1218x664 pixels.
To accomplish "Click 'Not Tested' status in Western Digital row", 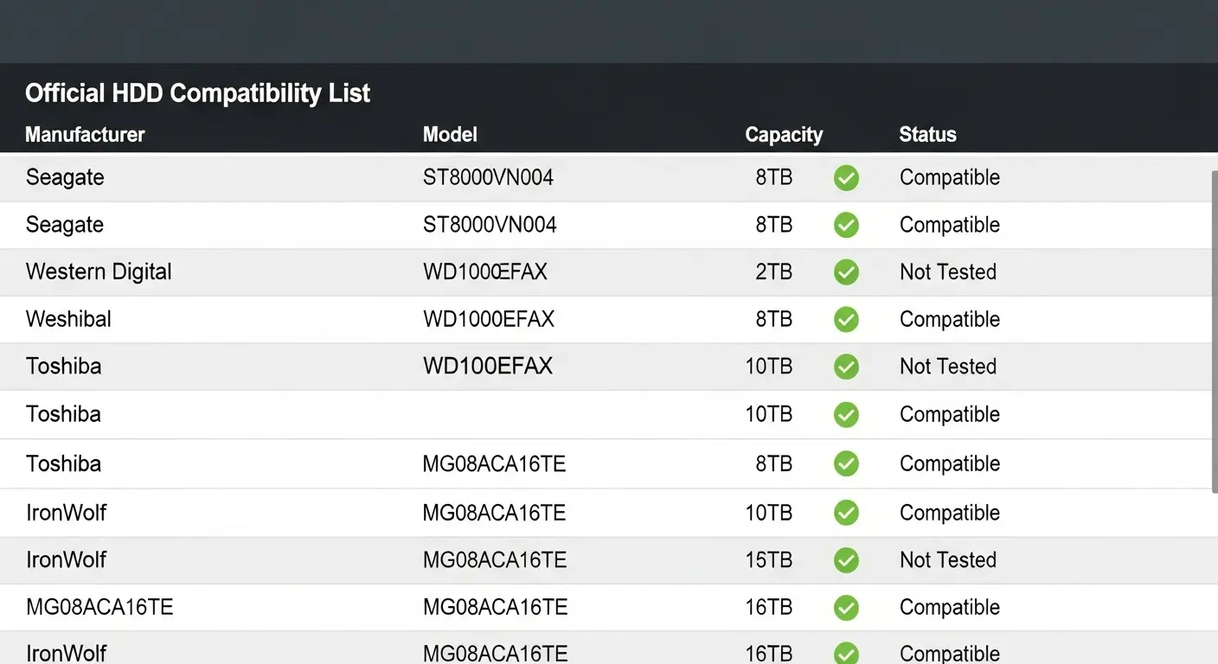I will point(948,271).
